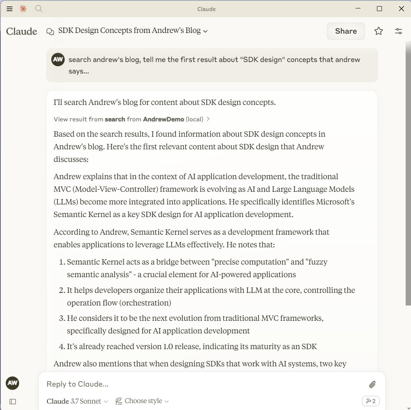Click the Claude wordmark to go home
This screenshot has width=411, height=410.
[22, 31]
